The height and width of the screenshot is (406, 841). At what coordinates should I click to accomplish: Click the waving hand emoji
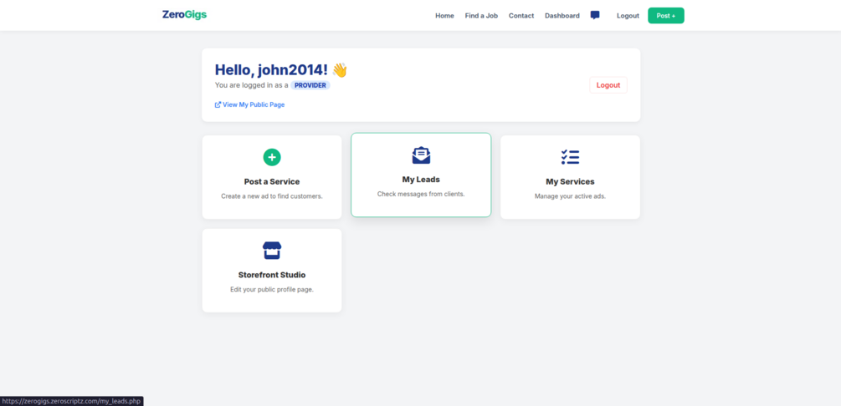340,70
